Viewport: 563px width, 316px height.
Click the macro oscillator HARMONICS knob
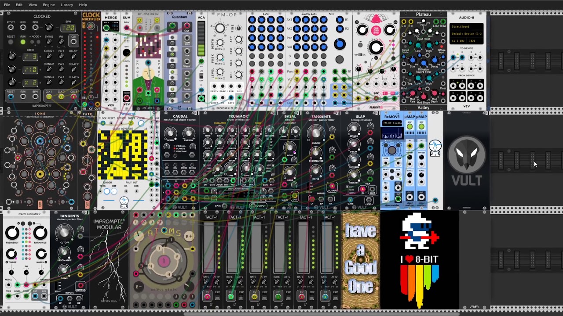(40, 233)
